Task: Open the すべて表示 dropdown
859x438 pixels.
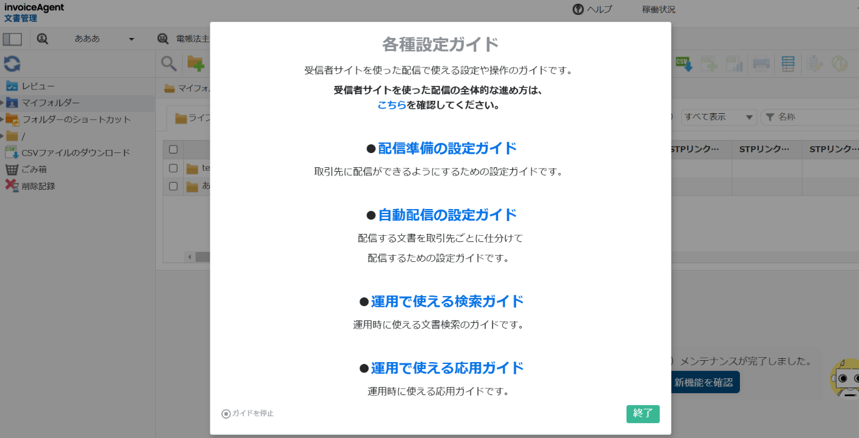Action: (718, 117)
